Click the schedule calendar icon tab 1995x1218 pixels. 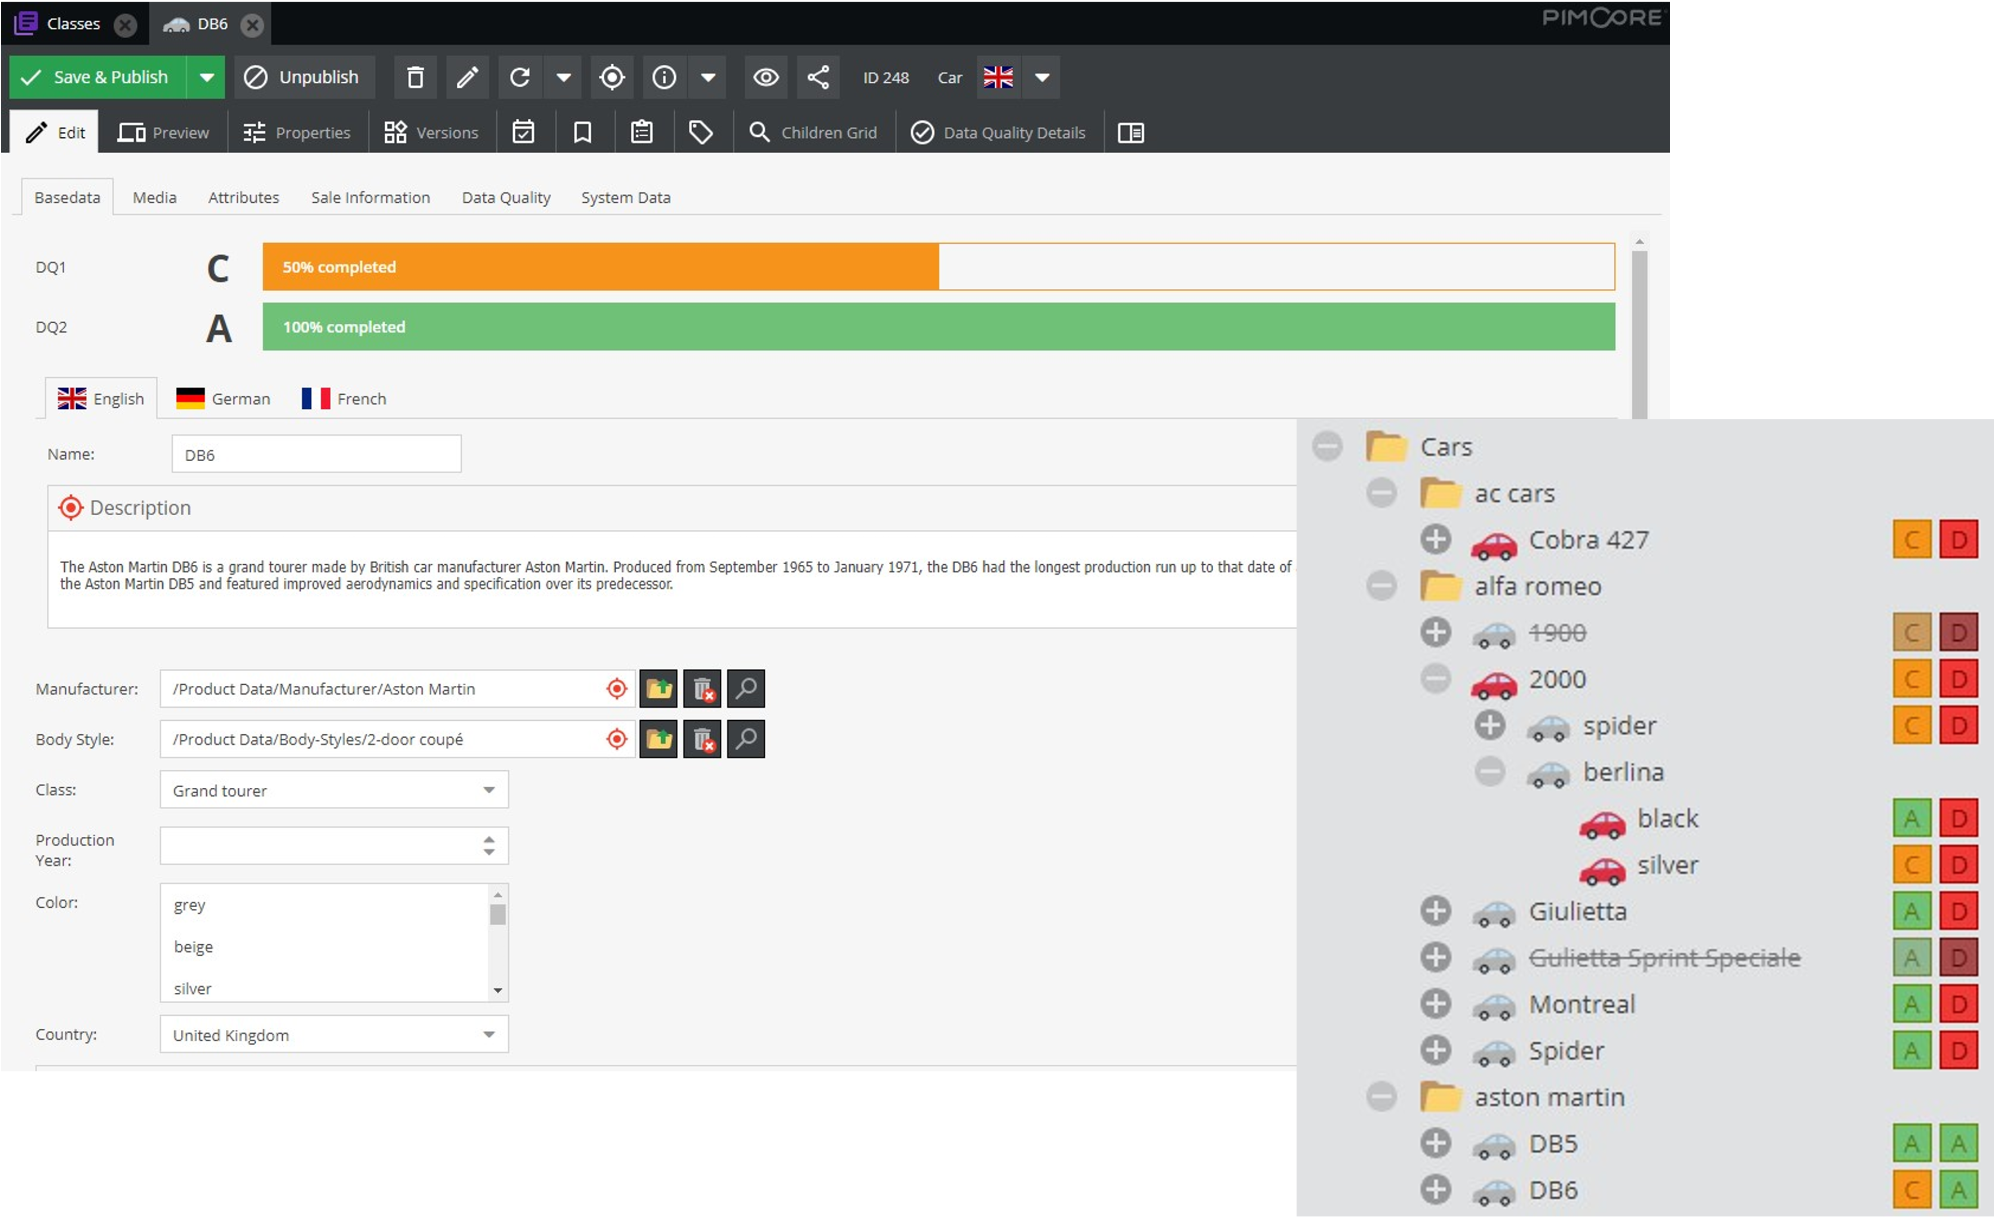524,133
